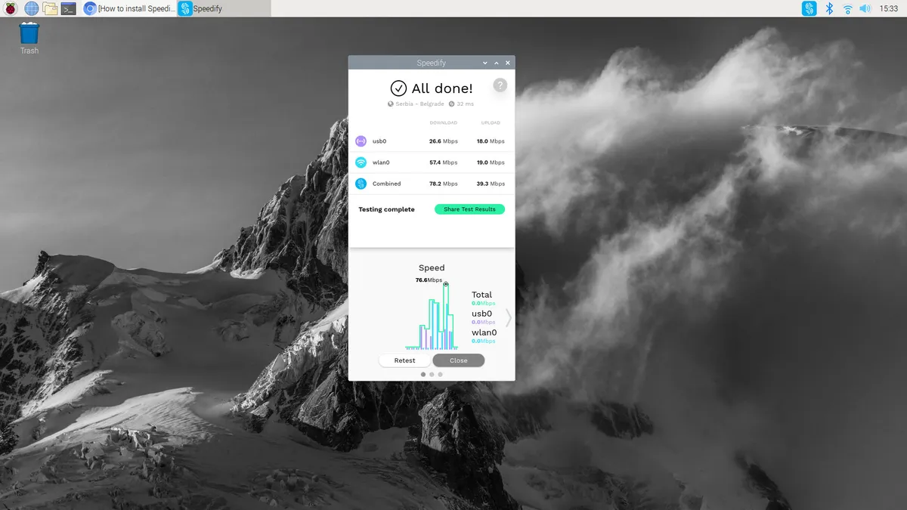
Task: Click the usb0 connection icon
Action: click(x=361, y=141)
